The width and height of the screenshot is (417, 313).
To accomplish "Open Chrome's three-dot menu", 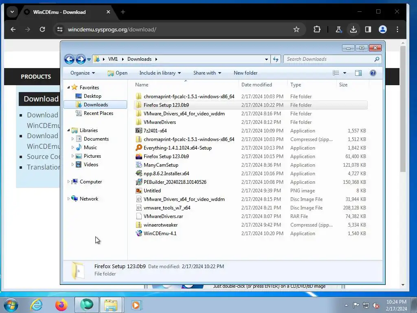I will tap(397, 29).
